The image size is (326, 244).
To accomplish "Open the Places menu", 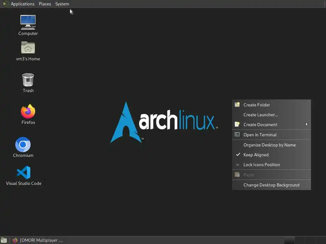I will click(45, 4).
